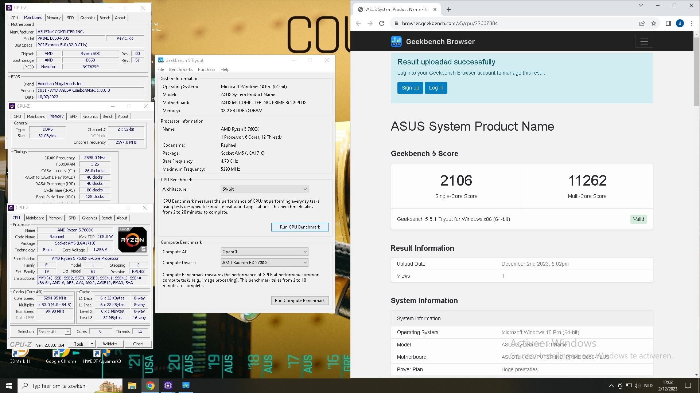
Task: Open the notification center
Action: click(x=688, y=386)
